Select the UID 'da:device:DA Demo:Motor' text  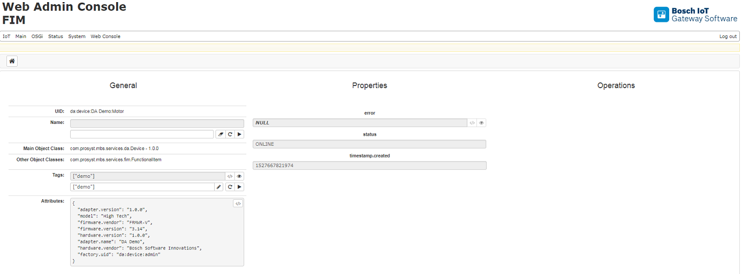97,111
